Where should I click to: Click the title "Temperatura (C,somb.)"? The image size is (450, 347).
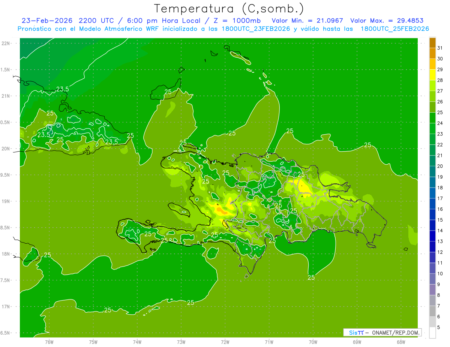(x=229, y=9)
